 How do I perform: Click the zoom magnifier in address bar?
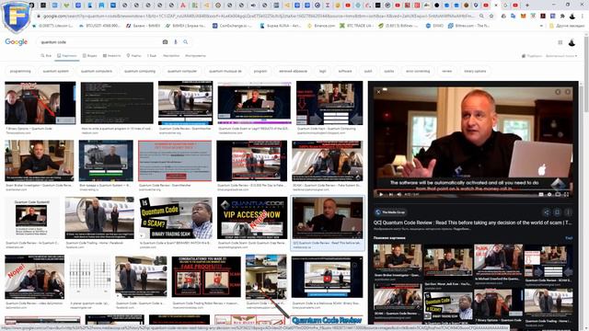point(481,17)
